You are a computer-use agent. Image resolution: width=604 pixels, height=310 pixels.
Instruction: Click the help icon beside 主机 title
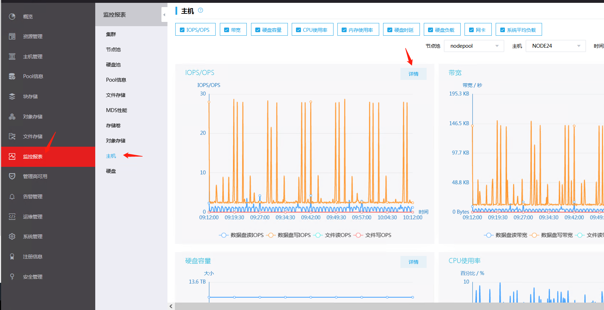click(200, 10)
